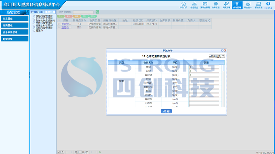Screen dimensions: 275x154
Task: Select the 仙鹅水库管理所 tree node
Action: coord(44,28)
